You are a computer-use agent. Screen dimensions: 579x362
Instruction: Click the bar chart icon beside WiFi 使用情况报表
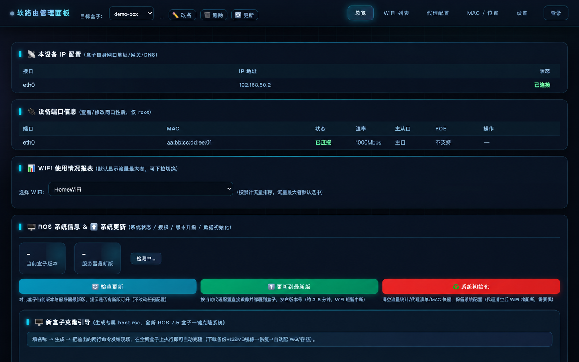[32, 168]
